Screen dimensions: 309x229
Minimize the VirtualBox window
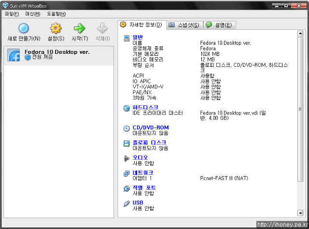pyautogui.click(x=277, y=6)
